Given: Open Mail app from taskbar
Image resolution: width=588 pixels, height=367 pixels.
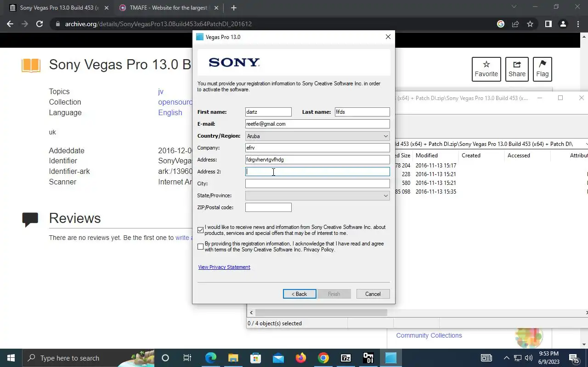Looking at the screenshot, I should [x=278, y=358].
